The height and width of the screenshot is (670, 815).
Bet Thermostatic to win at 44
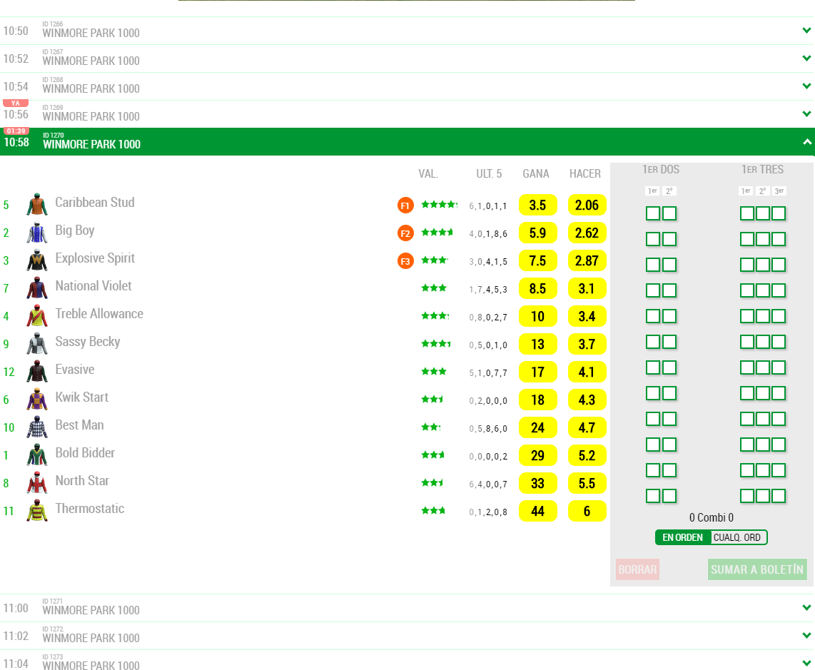(538, 511)
